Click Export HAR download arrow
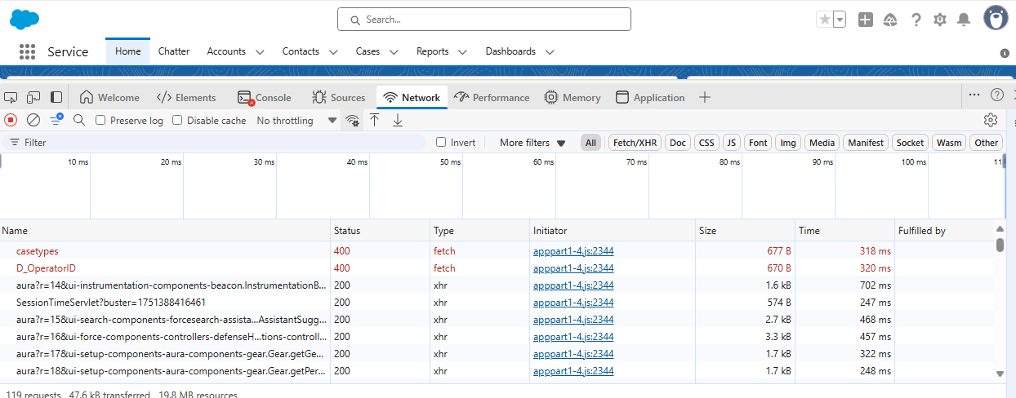The height and width of the screenshot is (398, 1016). point(398,120)
